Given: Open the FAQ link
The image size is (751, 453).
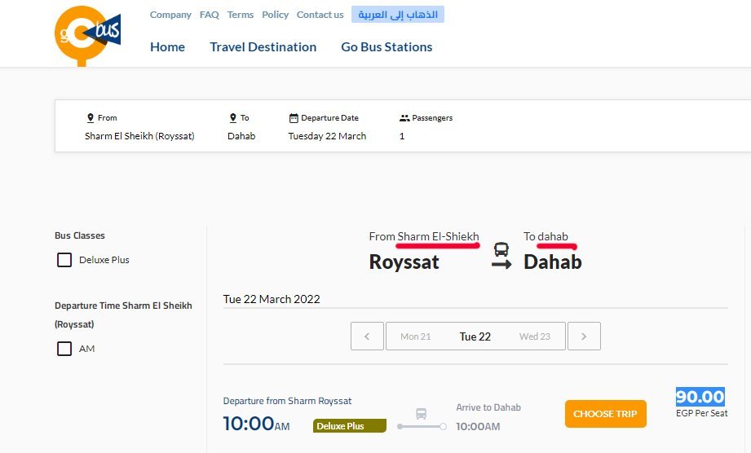Looking at the screenshot, I should 210,15.
